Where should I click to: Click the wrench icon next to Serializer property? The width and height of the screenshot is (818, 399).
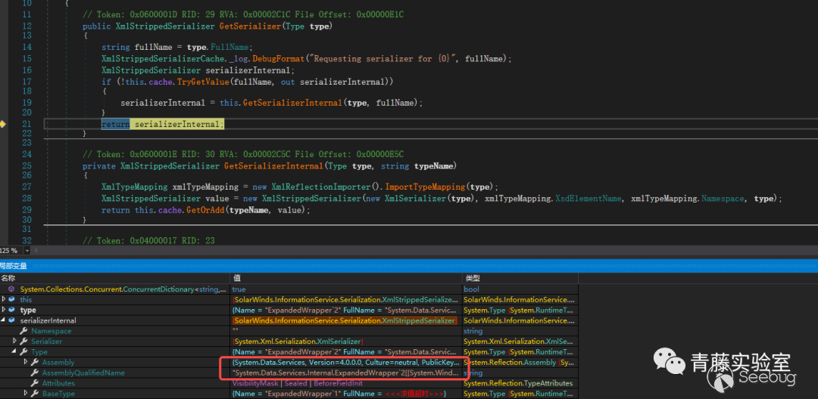pos(23,342)
